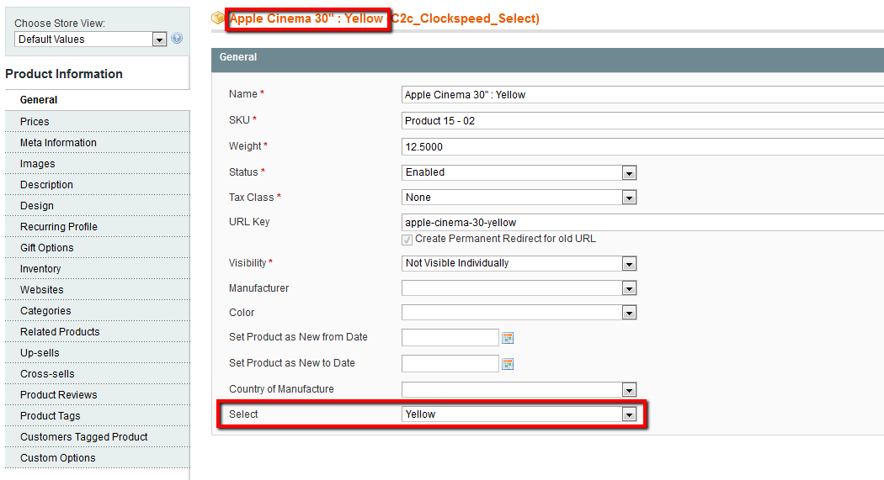Switch to the General tab
This screenshot has height=480, width=884.
point(98,99)
